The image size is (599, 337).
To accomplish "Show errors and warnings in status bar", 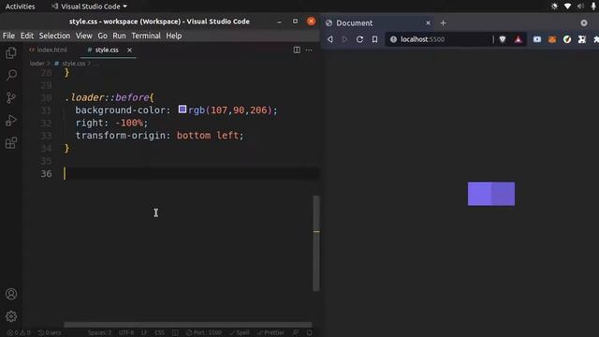I will coord(19,333).
